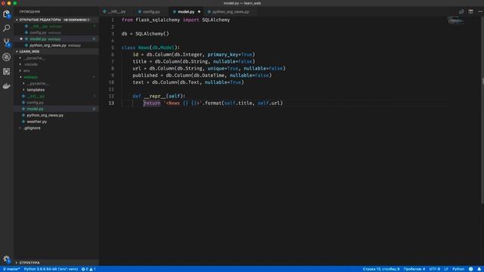This screenshot has height=272, width=484.
Task: Open __init__.py in the webapp folder tree
Action: 36,96
